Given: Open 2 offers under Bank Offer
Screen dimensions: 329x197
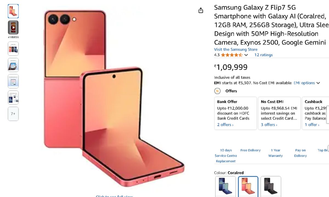Looking at the screenshot, I should click(225, 125).
